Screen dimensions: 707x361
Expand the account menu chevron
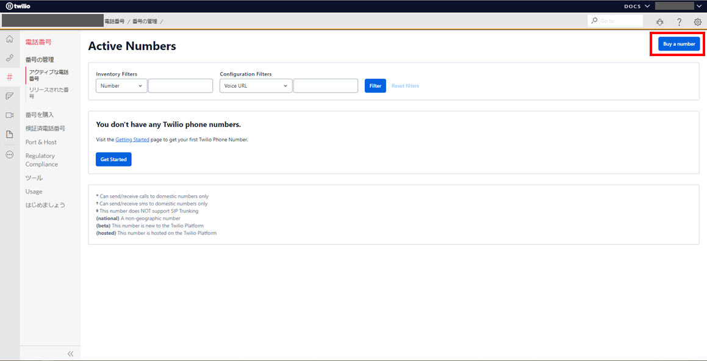(699, 6)
